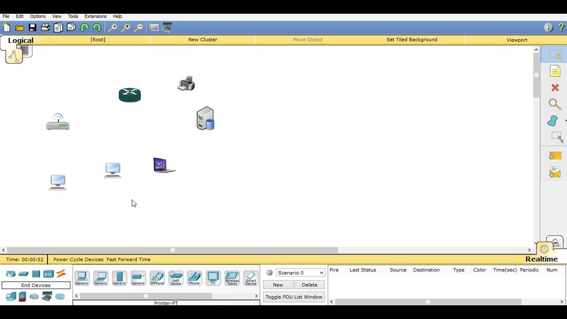Switch to the Logical workspace tab
567x319 pixels.
pos(20,40)
